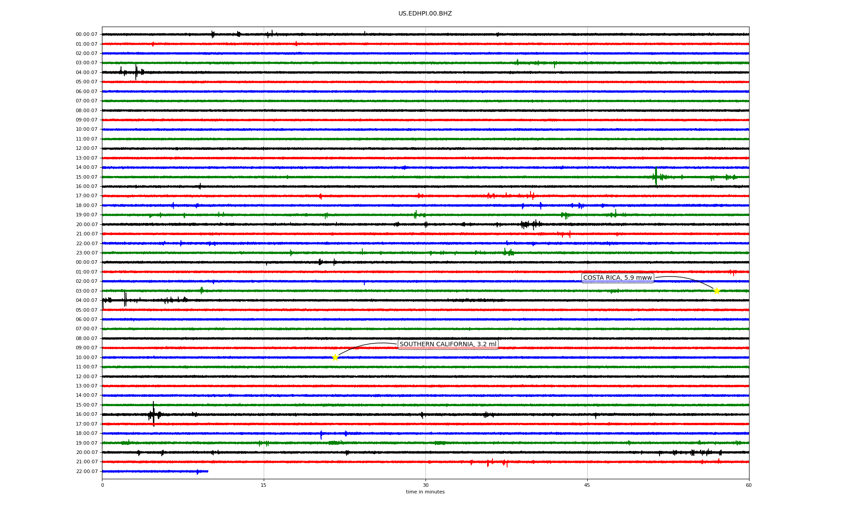Click the Southern California earthquake star marker
This screenshot has width=851, height=532.
click(335, 357)
